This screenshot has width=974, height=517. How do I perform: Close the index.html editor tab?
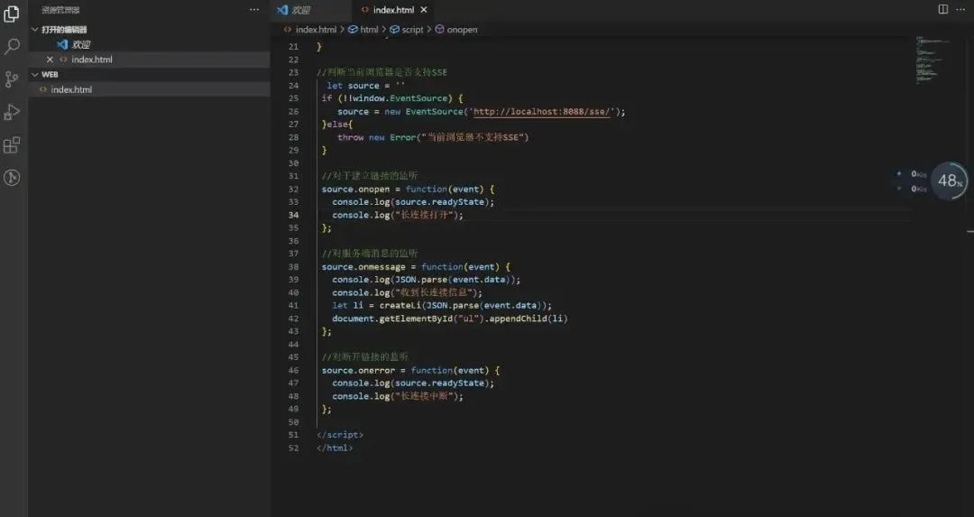(x=424, y=10)
